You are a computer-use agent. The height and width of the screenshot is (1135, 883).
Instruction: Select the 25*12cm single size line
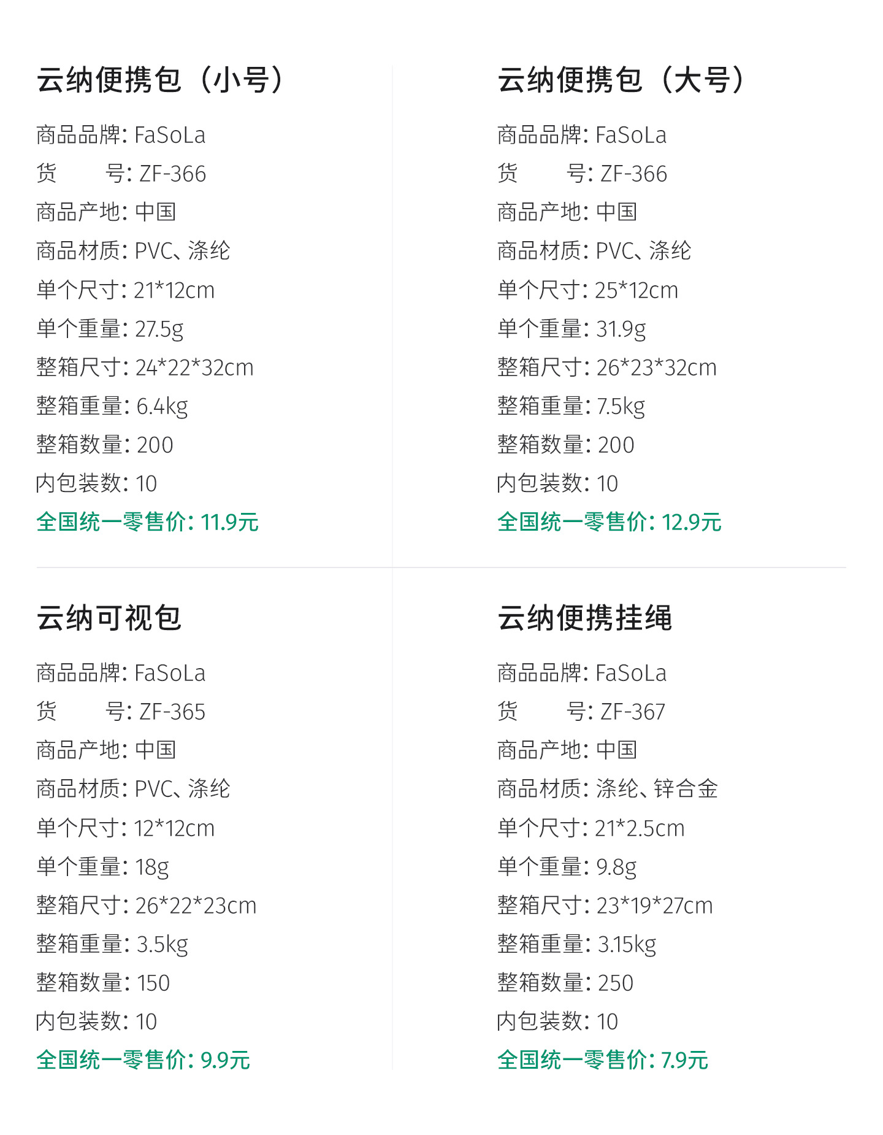587,290
